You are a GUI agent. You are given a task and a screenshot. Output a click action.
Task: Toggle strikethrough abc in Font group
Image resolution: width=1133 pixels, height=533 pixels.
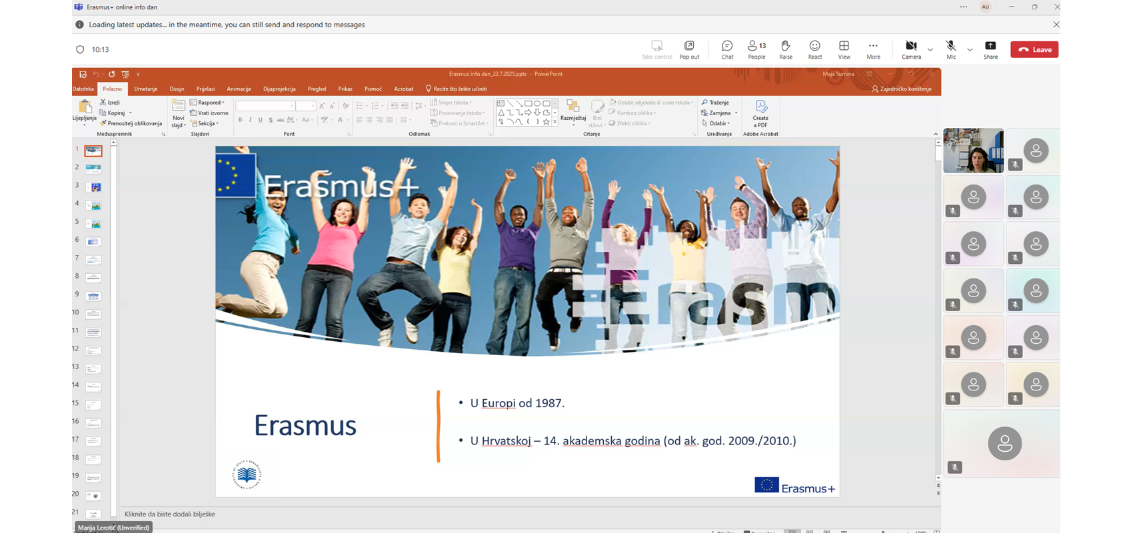tap(280, 120)
